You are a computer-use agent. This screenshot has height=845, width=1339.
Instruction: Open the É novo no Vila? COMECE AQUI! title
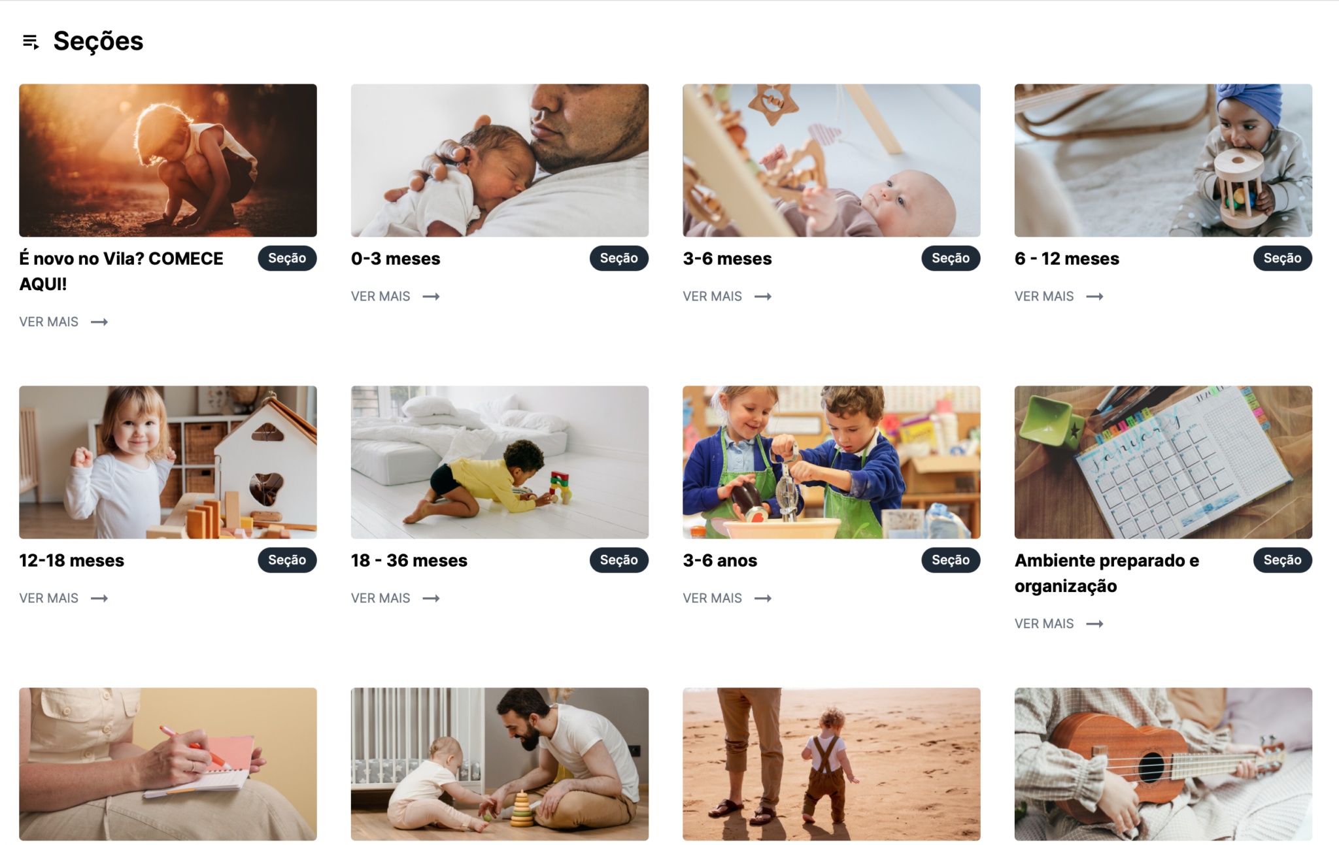point(121,271)
